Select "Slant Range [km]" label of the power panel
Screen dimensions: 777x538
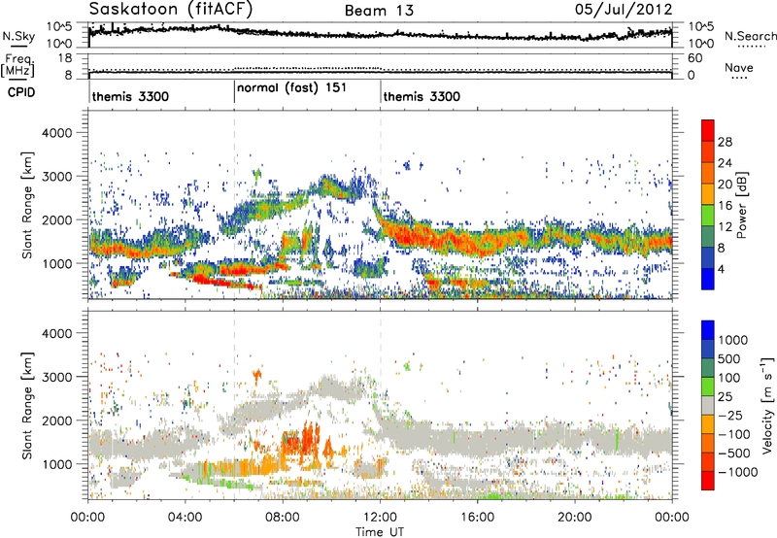coord(27,205)
